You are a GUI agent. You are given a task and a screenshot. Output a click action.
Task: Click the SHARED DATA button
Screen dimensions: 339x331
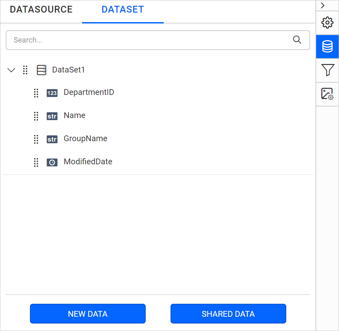coord(228,314)
